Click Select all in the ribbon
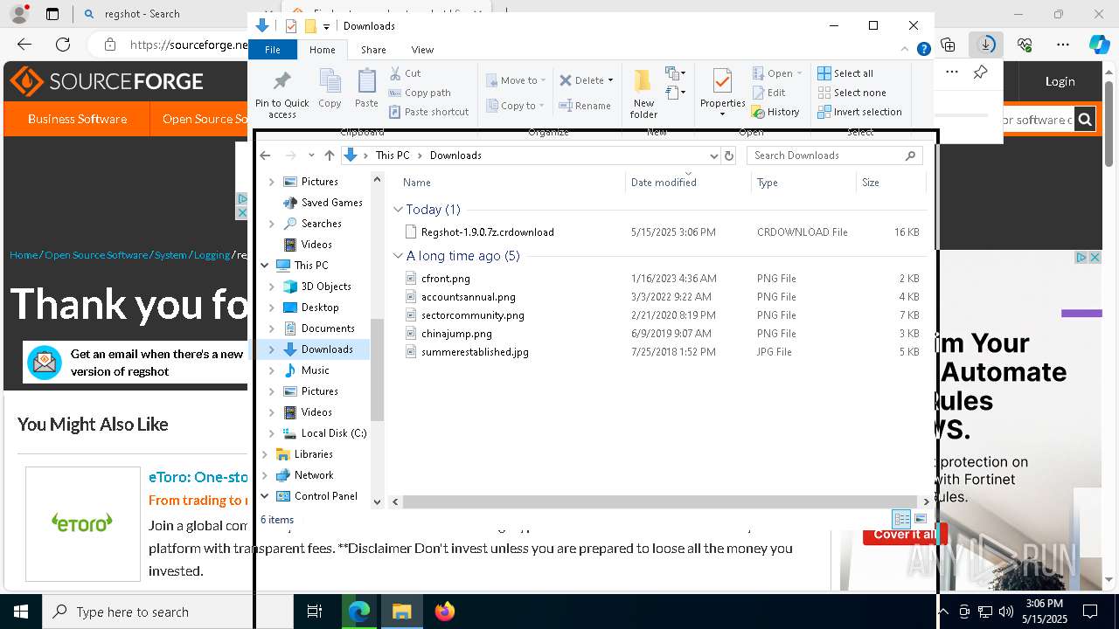Viewport: 1119px width, 629px height. (x=845, y=73)
